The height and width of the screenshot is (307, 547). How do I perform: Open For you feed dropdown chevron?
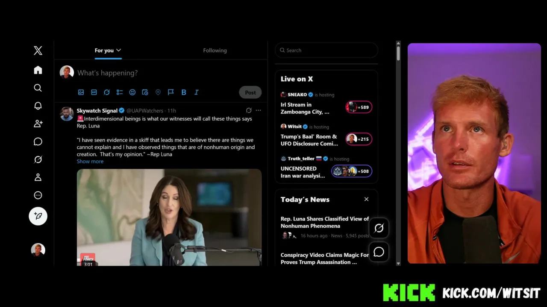(119, 50)
